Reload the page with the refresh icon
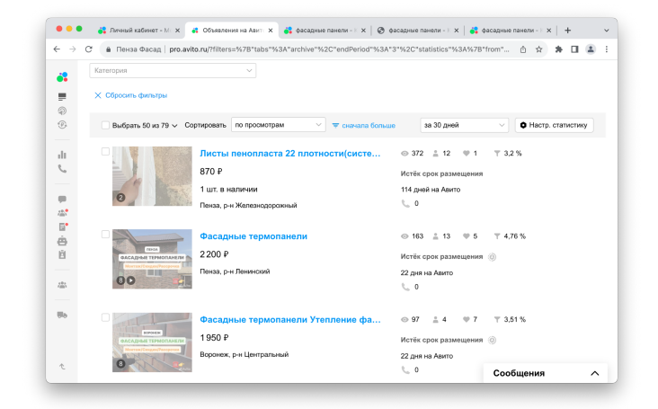Image resolution: width=658 pixels, height=409 pixels. [x=89, y=49]
